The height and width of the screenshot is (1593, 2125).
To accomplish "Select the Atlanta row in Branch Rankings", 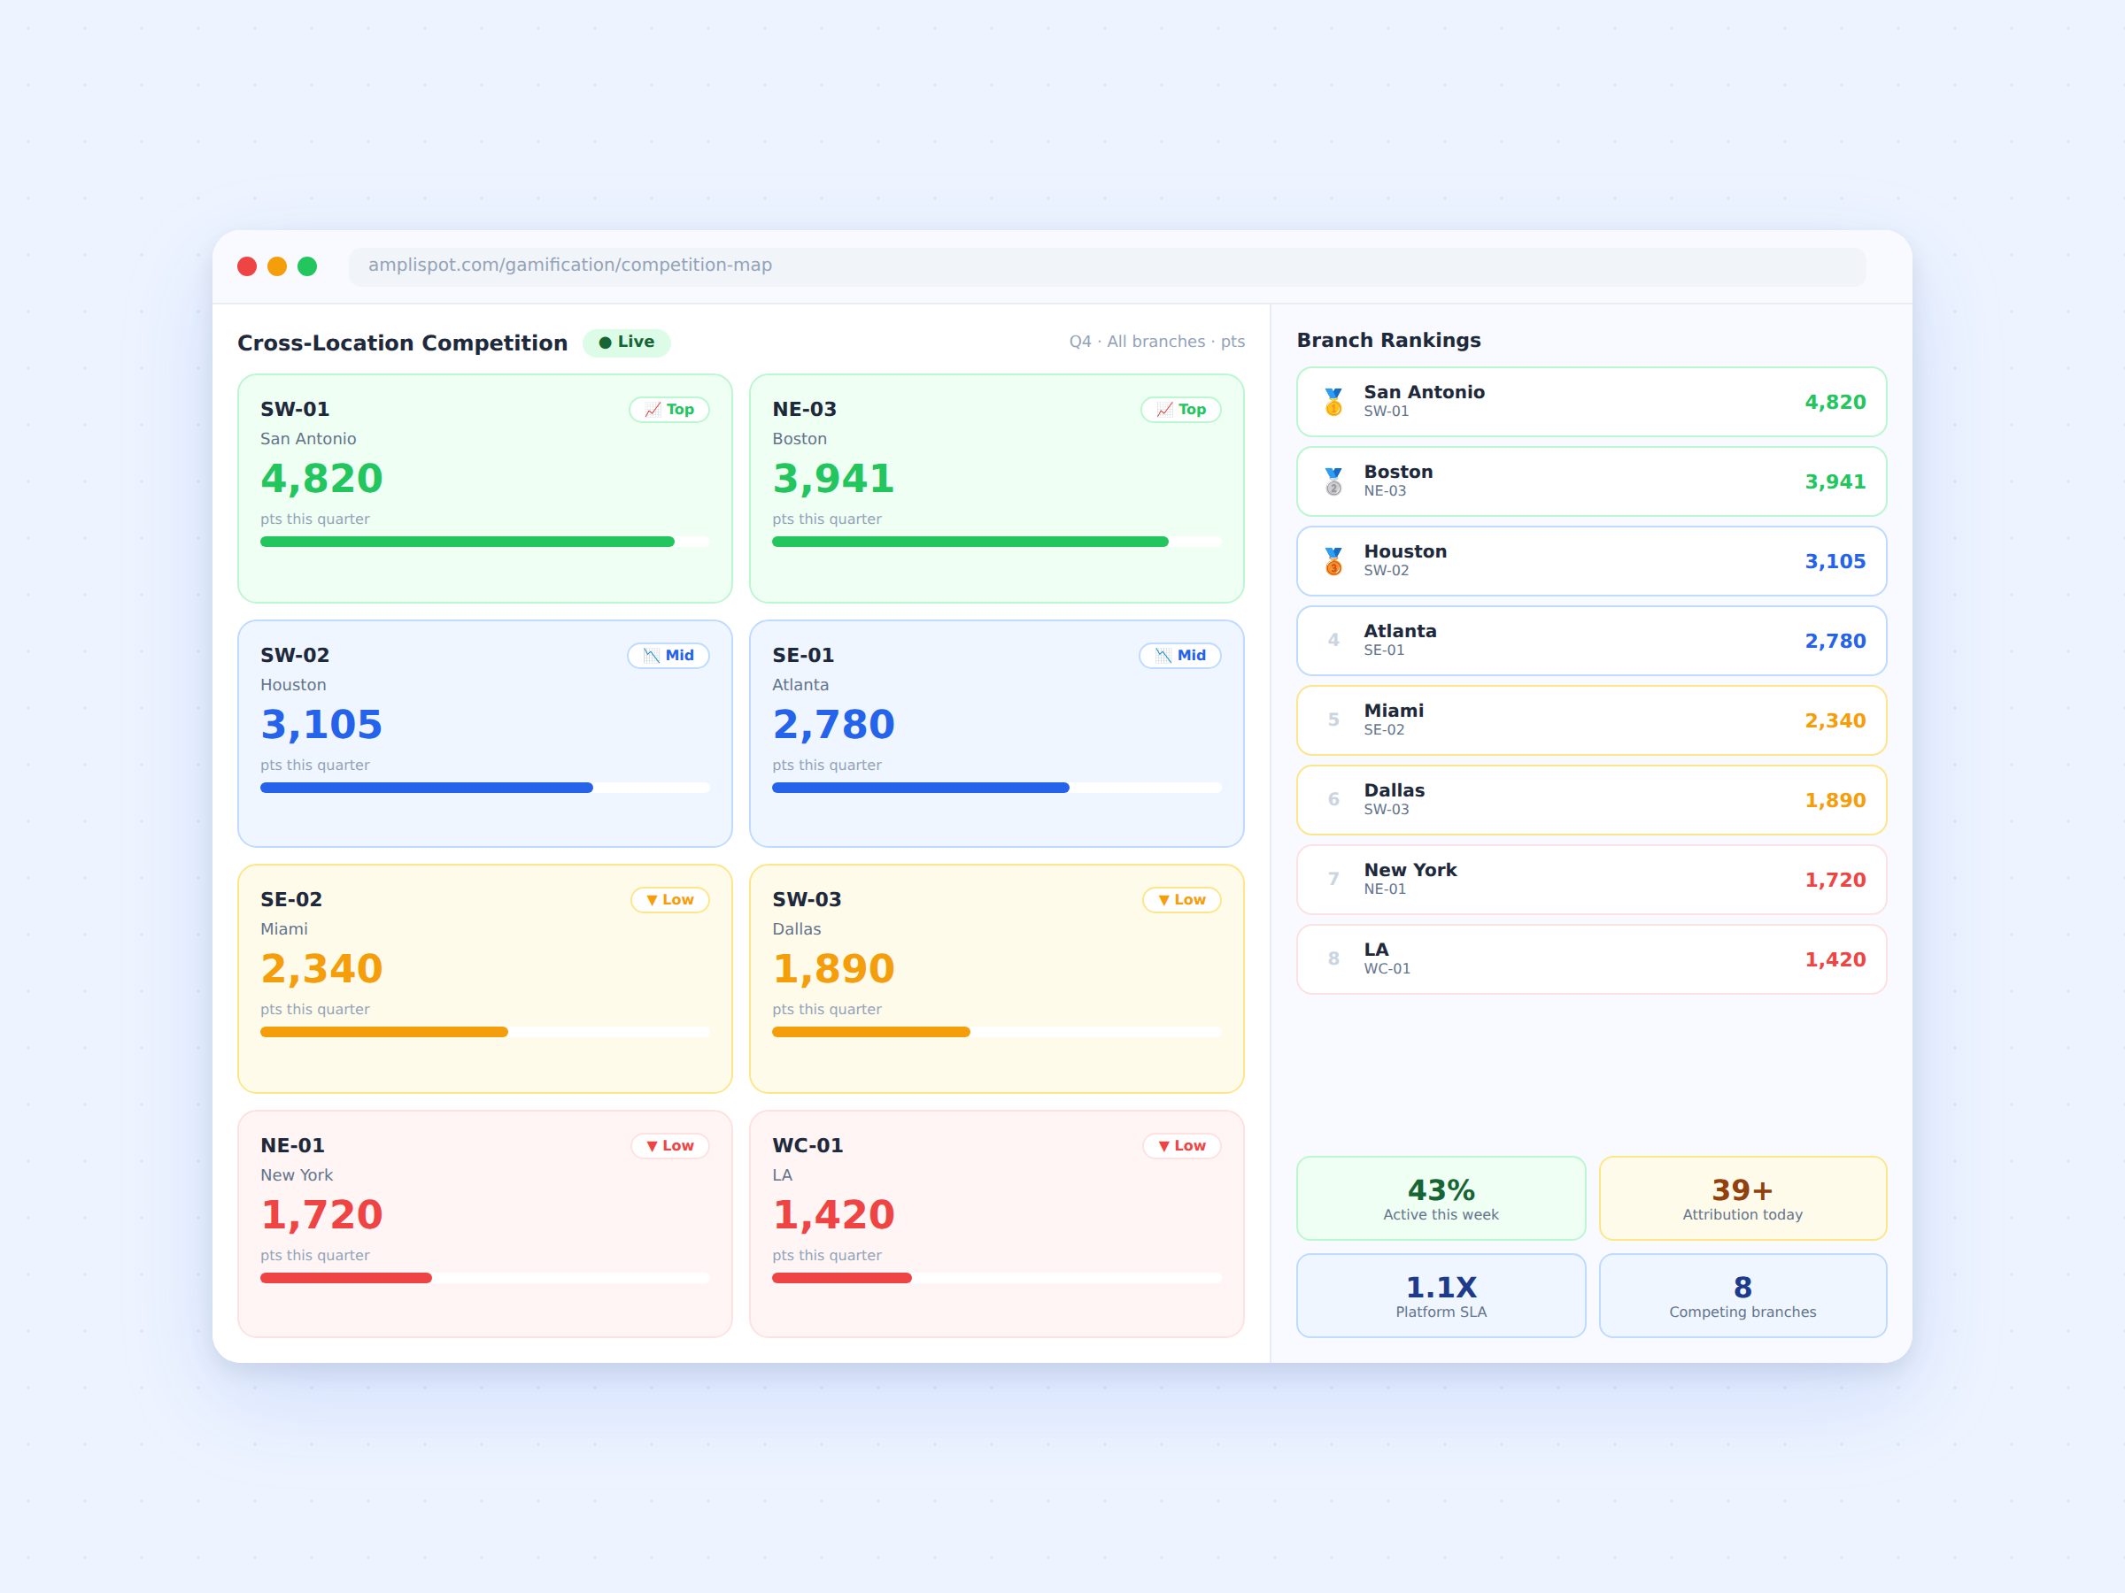I will click(1591, 641).
